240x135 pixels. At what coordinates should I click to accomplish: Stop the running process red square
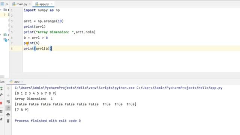[x=1, y=103]
